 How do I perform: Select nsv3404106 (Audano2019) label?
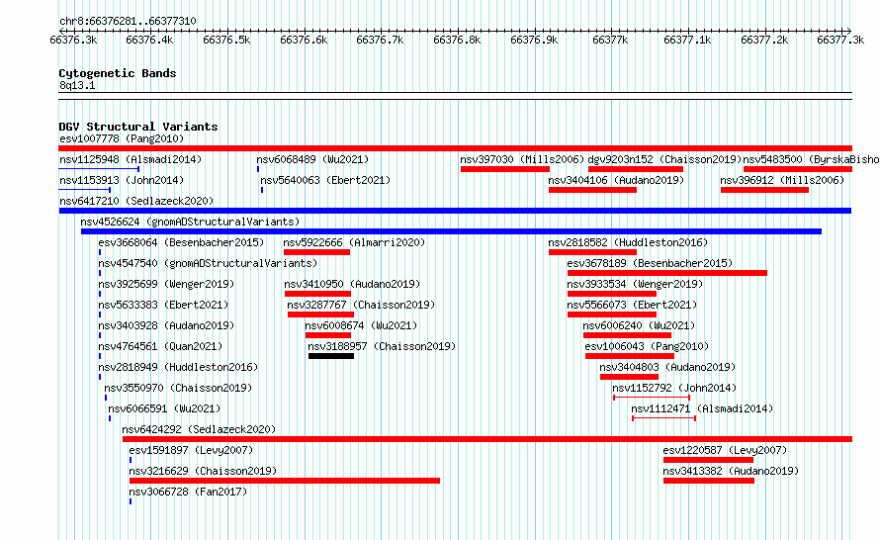(616, 180)
